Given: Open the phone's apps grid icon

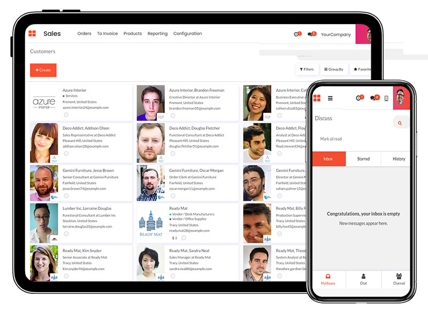Looking at the screenshot, I should (x=317, y=98).
